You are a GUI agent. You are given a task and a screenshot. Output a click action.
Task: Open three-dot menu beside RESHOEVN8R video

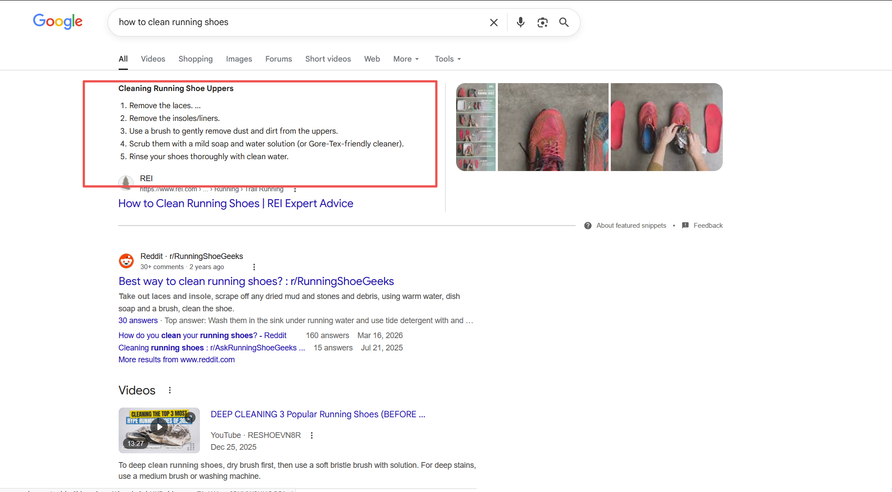click(x=312, y=435)
